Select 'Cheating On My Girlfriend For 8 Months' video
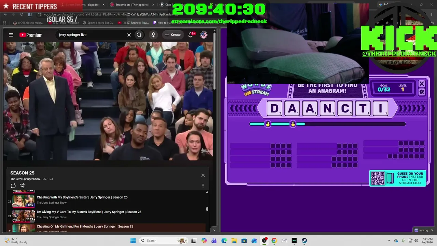 85,227
